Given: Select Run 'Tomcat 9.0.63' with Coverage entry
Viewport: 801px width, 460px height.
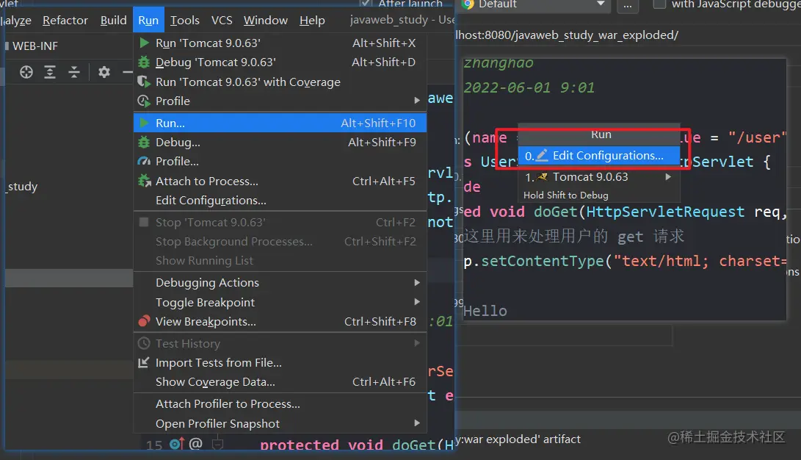Looking at the screenshot, I should point(280,82).
